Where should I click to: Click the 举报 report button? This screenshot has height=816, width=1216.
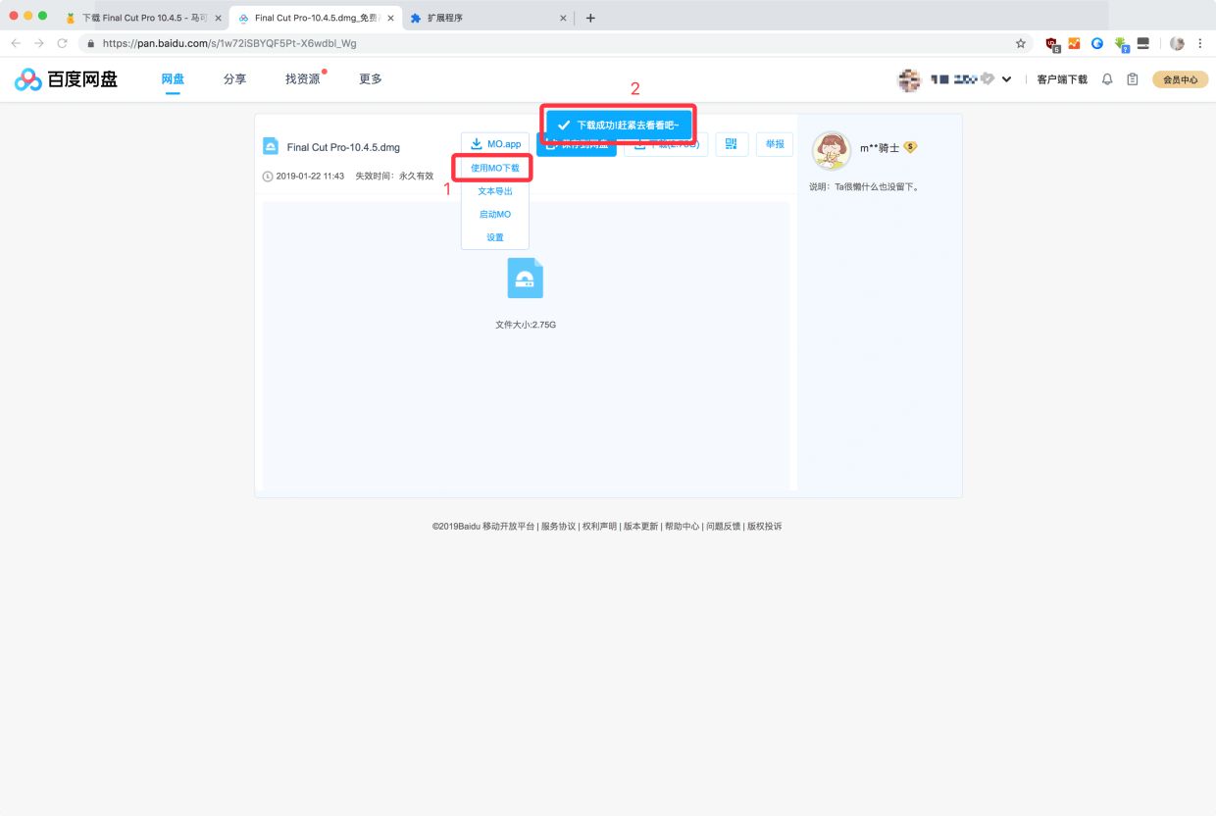(775, 144)
